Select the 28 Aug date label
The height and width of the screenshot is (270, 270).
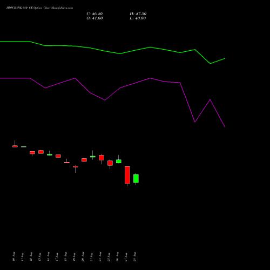[x=135, y=256]
